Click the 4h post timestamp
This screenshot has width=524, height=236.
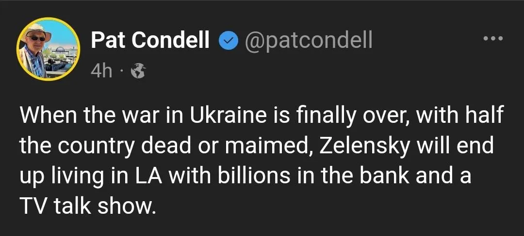coord(101,72)
